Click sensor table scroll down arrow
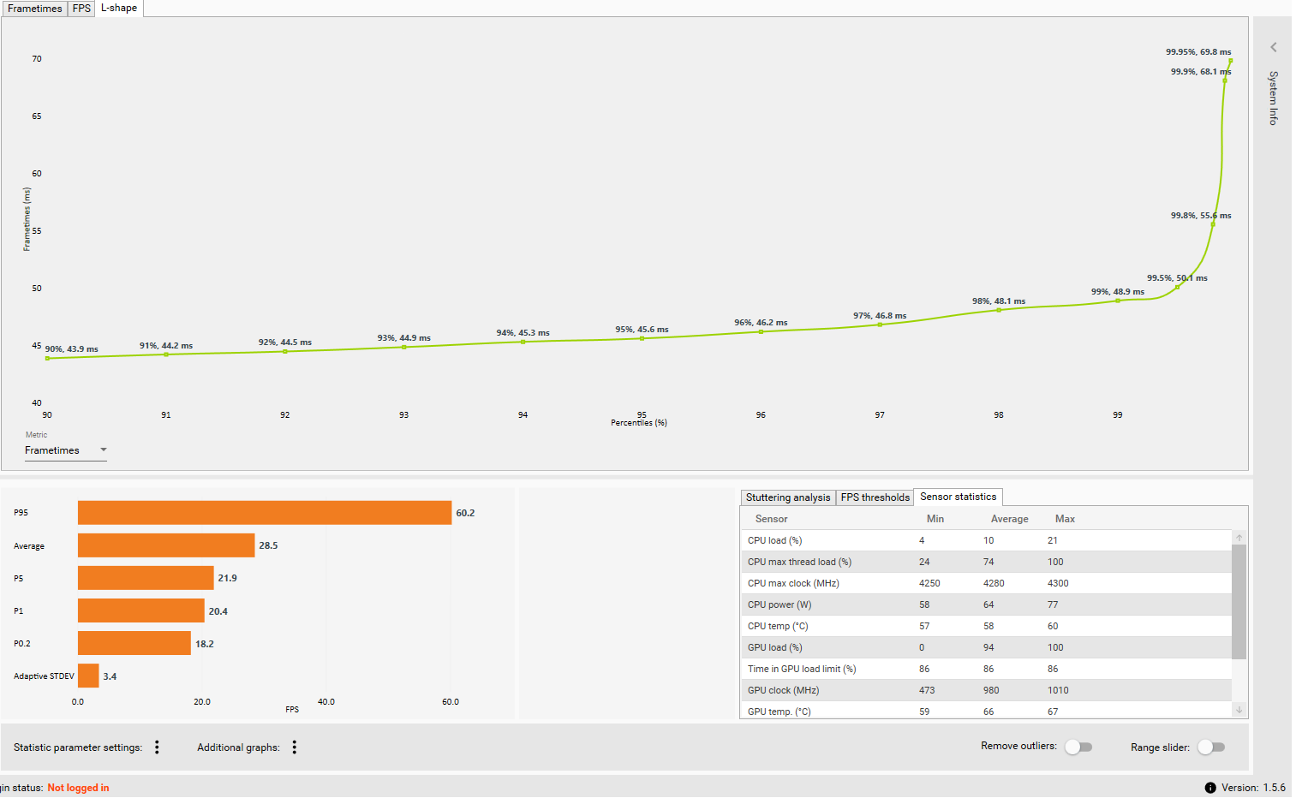This screenshot has width=1296, height=798. click(1239, 710)
